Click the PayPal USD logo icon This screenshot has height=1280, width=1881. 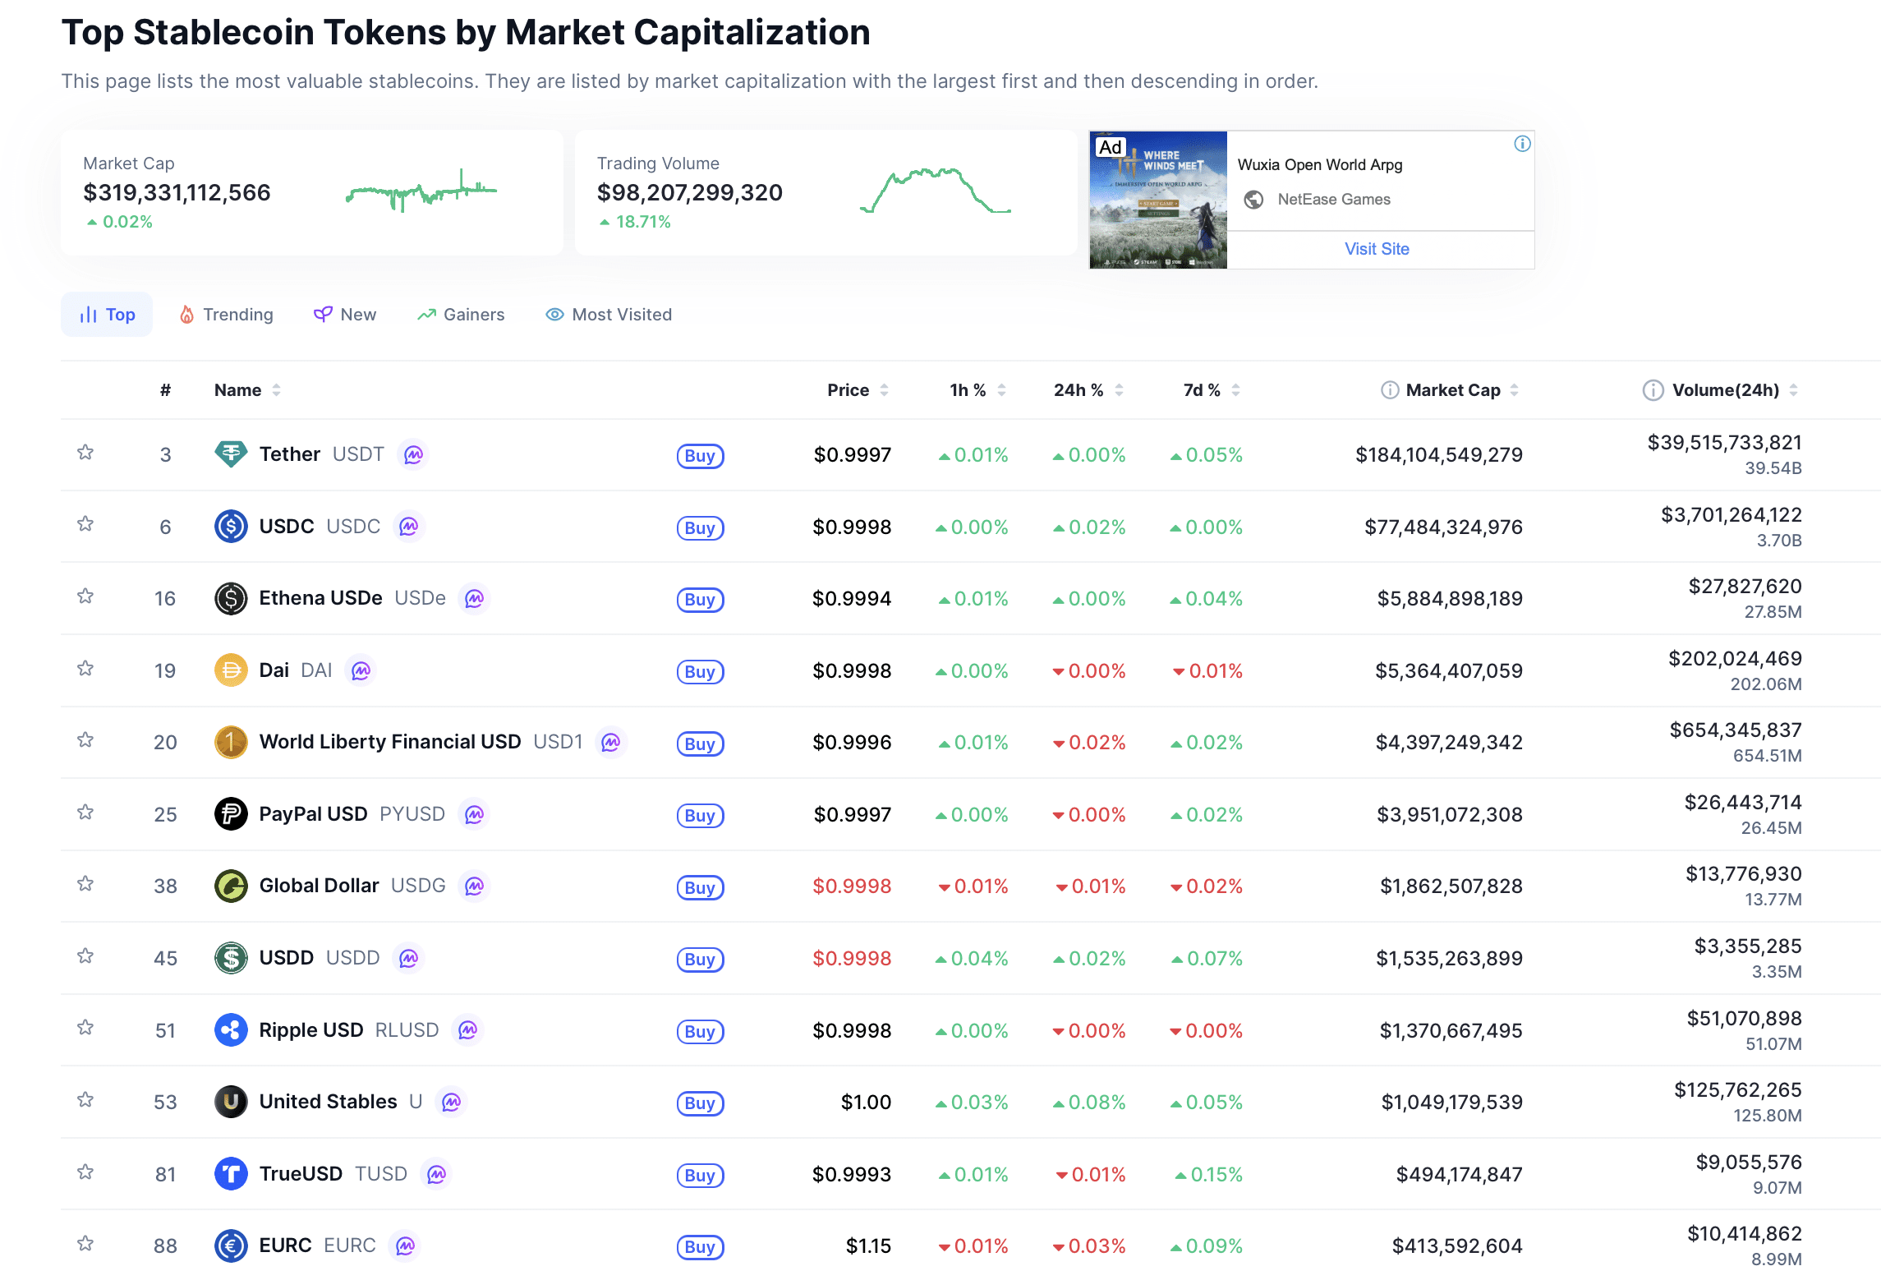(x=231, y=814)
